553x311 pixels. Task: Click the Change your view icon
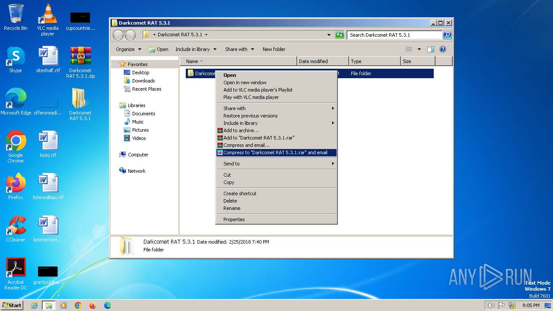(x=409, y=49)
